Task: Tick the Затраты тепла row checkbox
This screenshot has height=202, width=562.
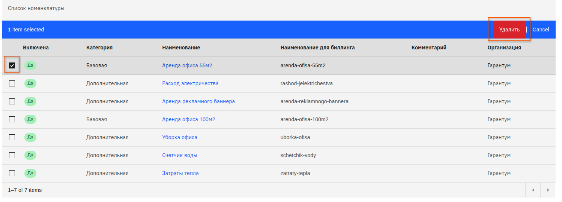Action: coord(12,173)
